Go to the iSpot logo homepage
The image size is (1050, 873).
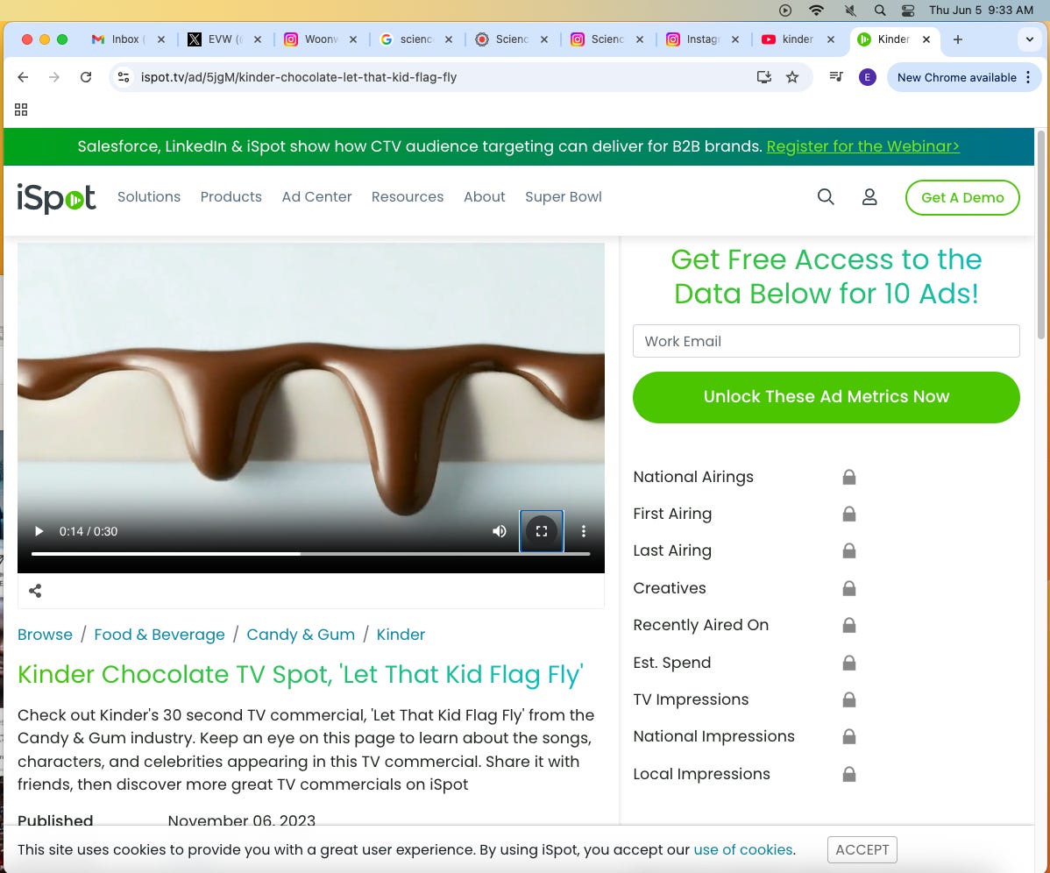56,197
